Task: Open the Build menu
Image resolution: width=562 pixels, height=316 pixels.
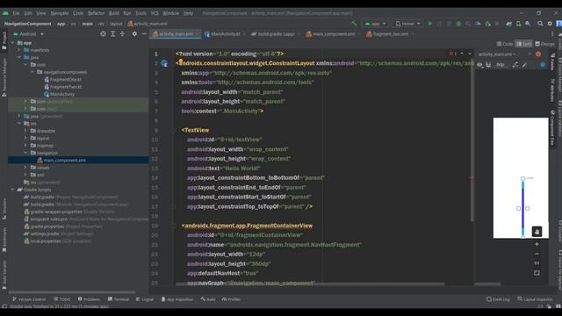Action: coord(114,13)
